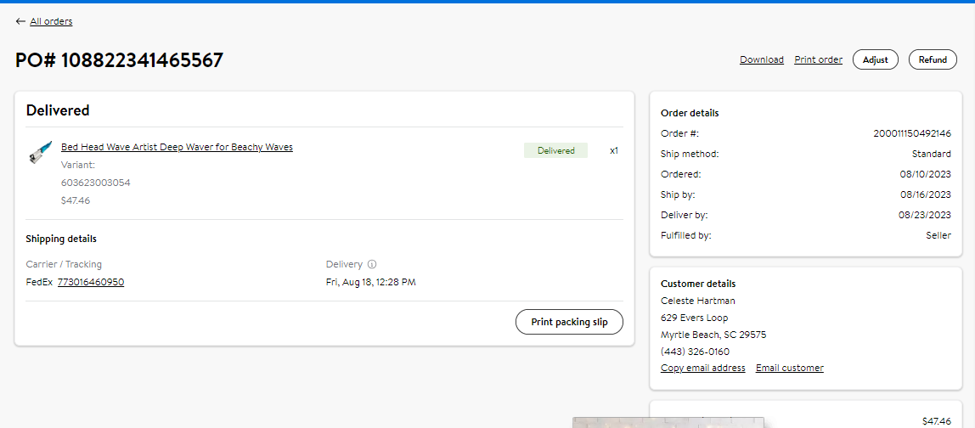Image resolution: width=975 pixels, height=428 pixels.
Task: Click the Print order link
Action: (x=819, y=59)
